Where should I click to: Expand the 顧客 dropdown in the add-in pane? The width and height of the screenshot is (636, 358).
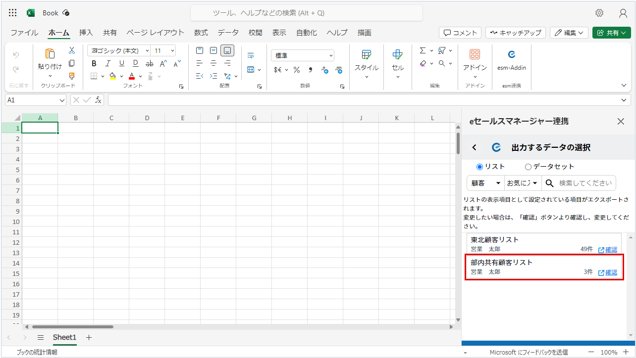(x=485, y=183)
